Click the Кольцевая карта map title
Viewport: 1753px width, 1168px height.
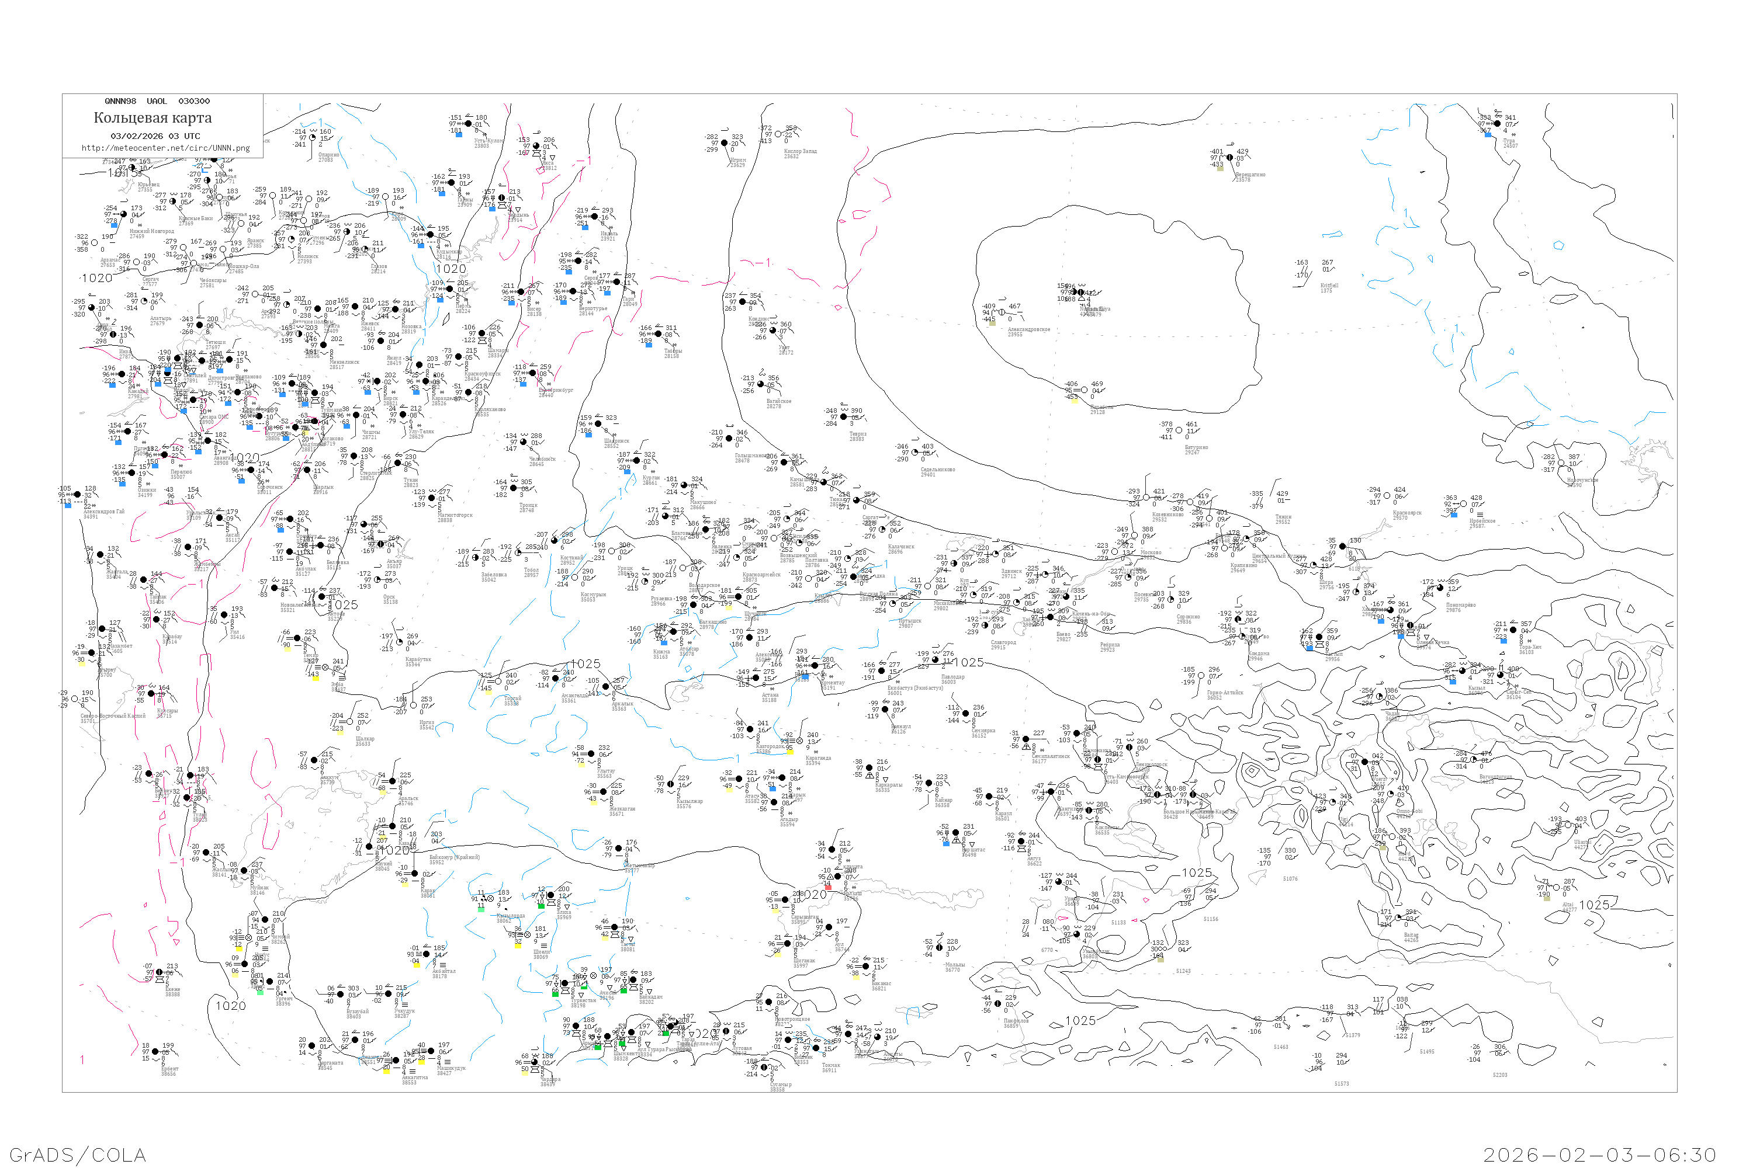(153, 118)
